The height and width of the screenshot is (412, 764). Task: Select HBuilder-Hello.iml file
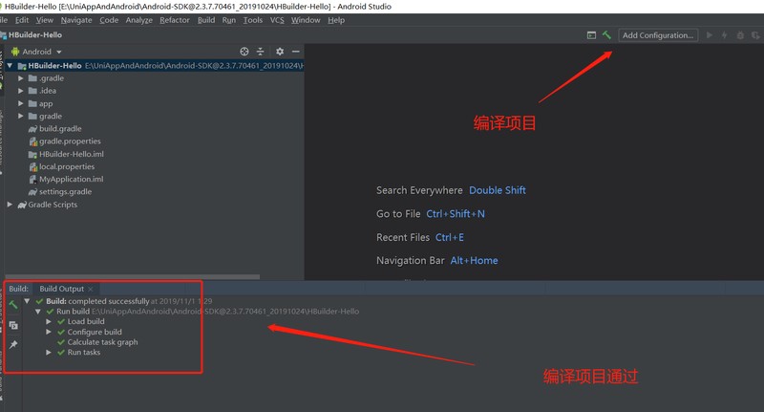[x=71, y=154]
